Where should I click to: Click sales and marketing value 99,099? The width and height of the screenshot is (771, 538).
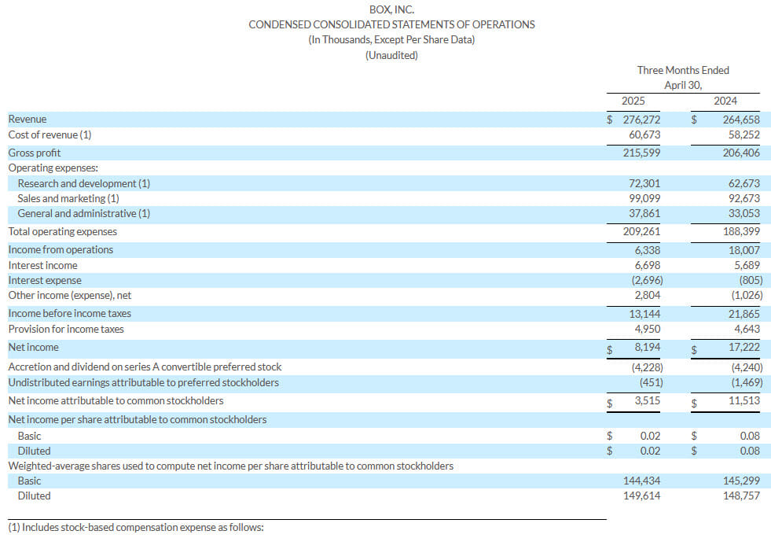[x=644, y=198]
